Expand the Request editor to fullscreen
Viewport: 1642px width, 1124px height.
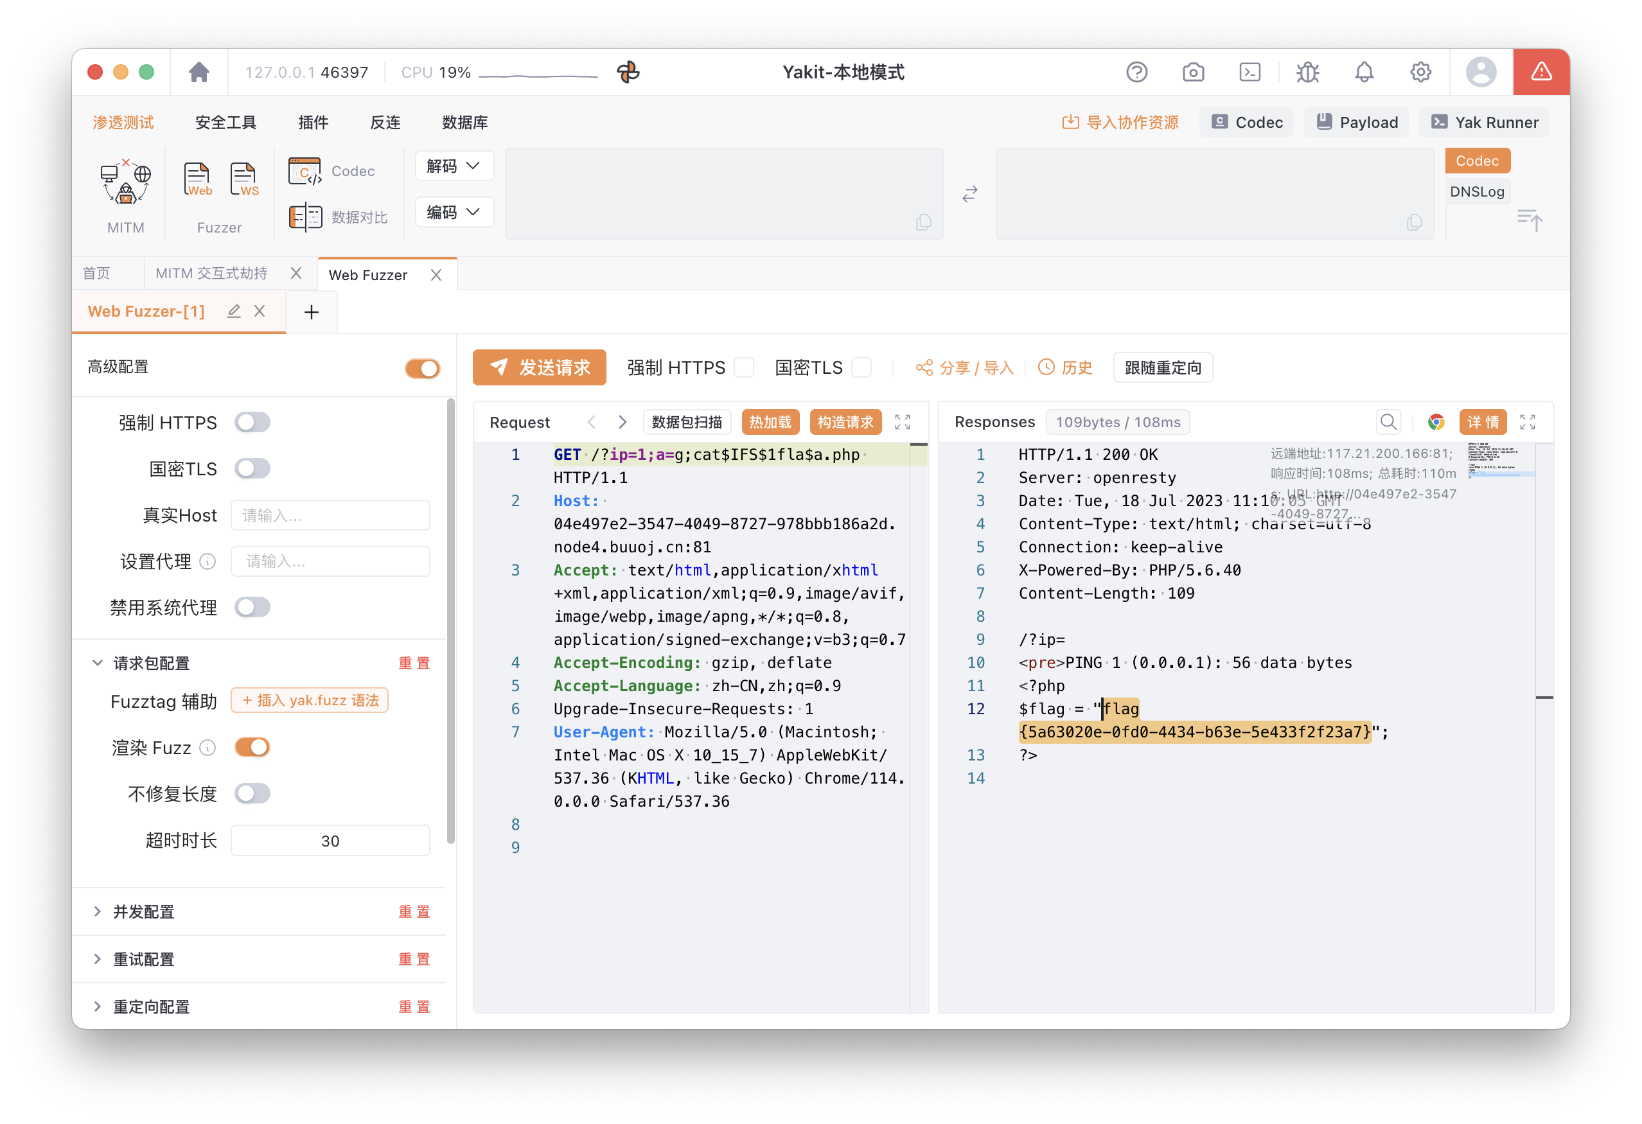tap(902, 423)
